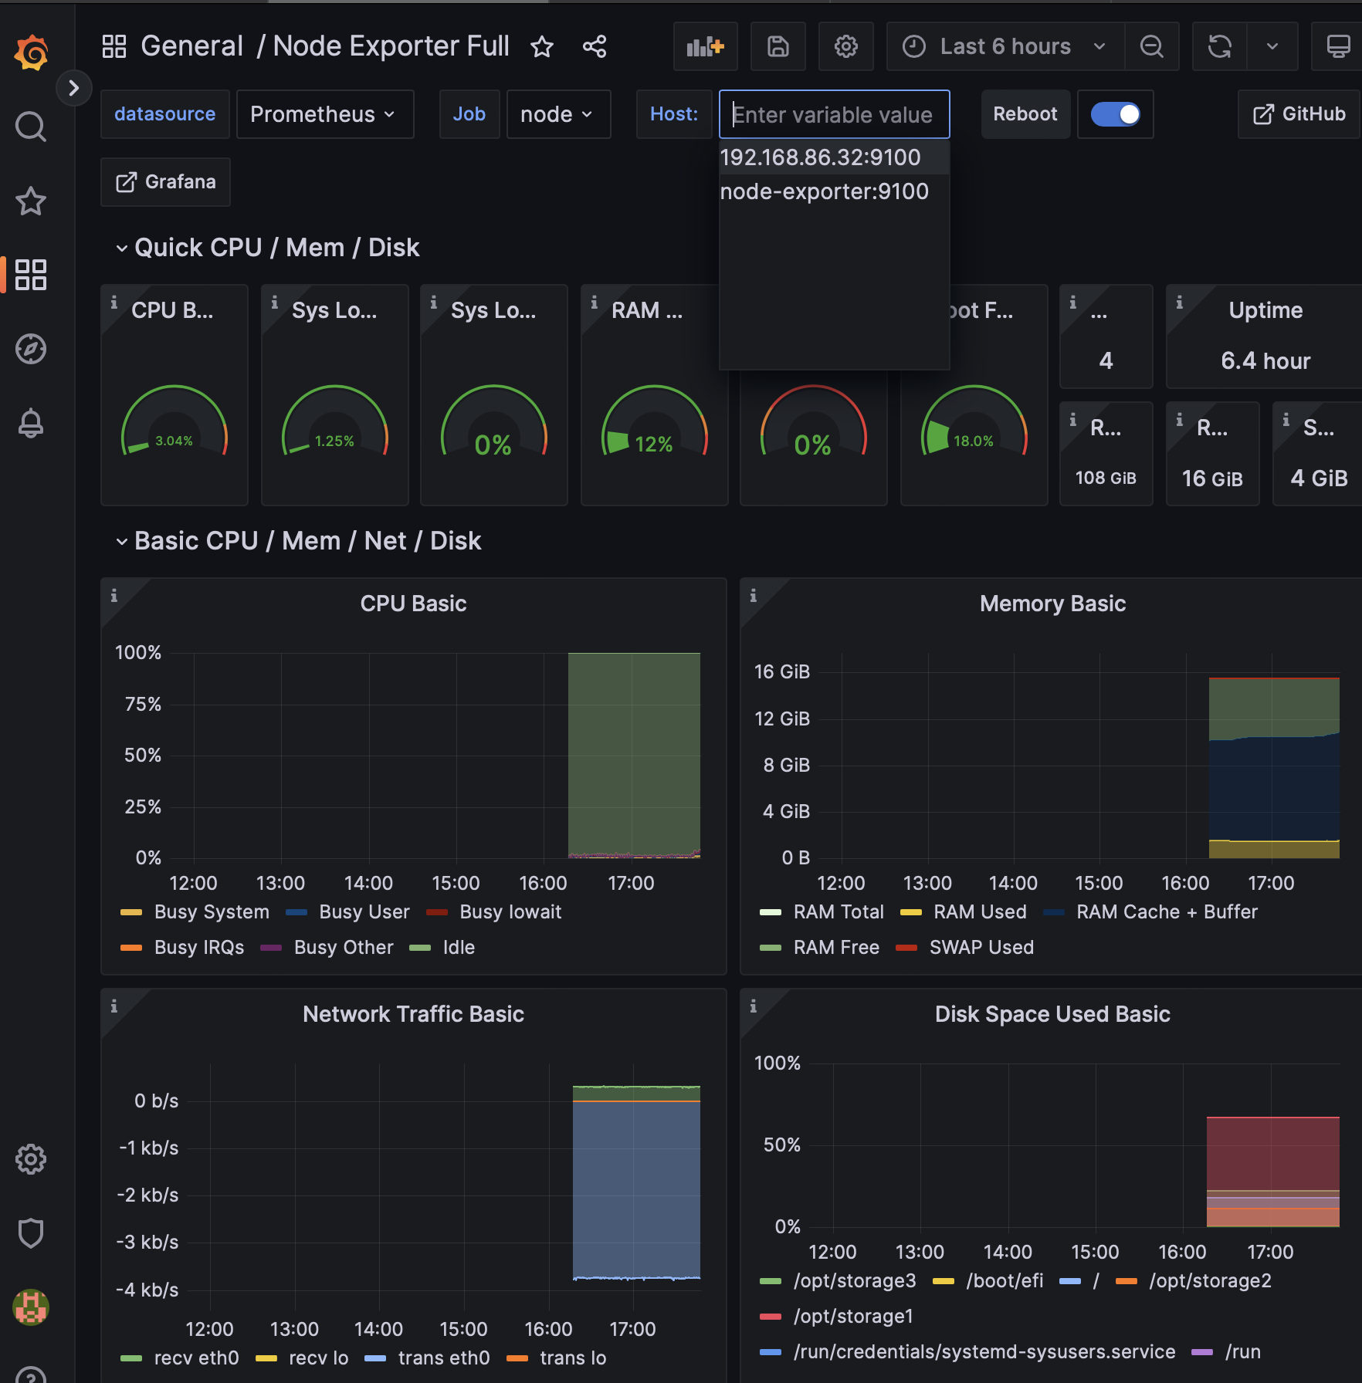Save the dashboard with disk icon

(778, 46)
